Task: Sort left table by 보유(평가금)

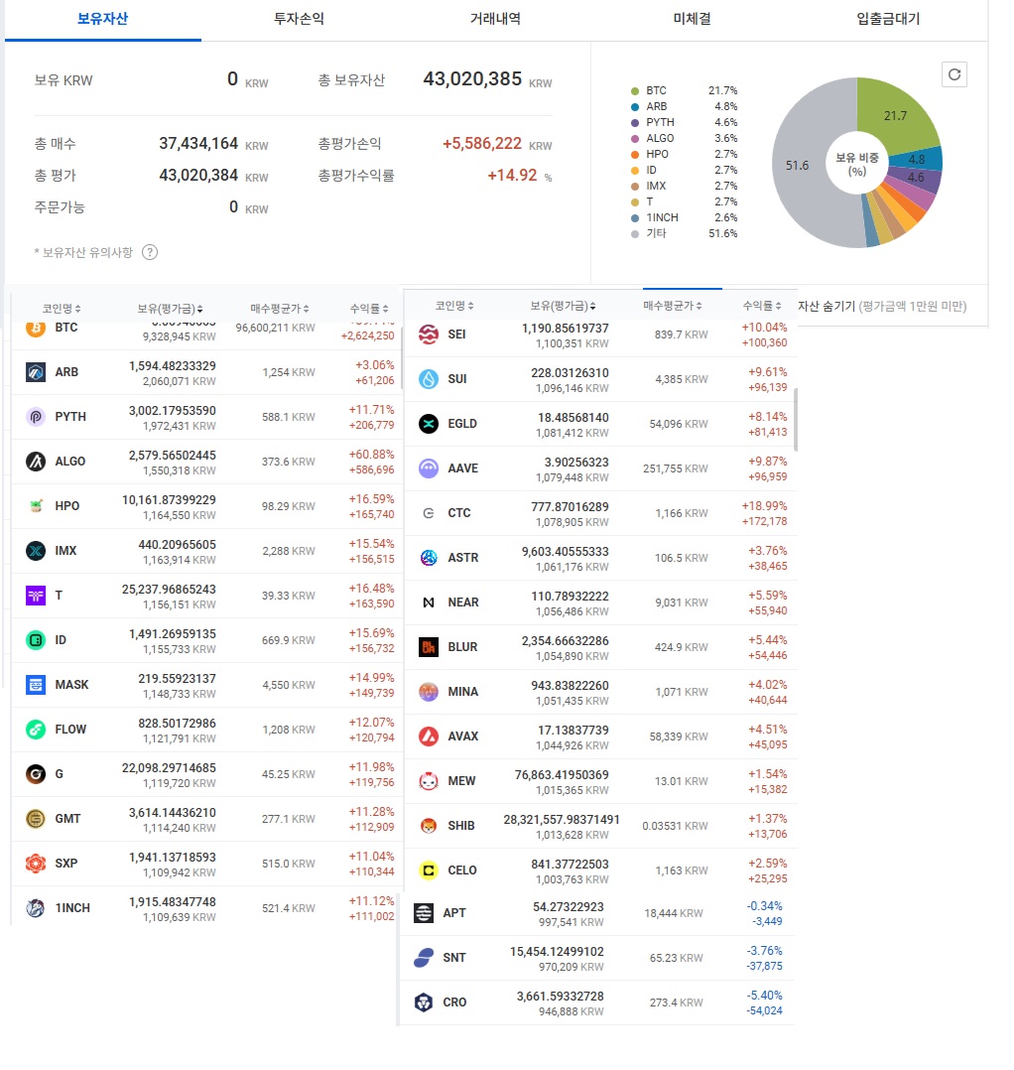Action: 170,309
